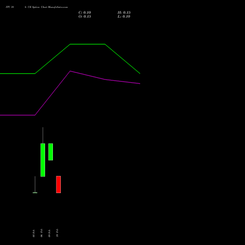Viewport: 245px width, 245px height.
Task: Click the close value C: 0.10
Action: pyautogui.click(x=85, y=13)
